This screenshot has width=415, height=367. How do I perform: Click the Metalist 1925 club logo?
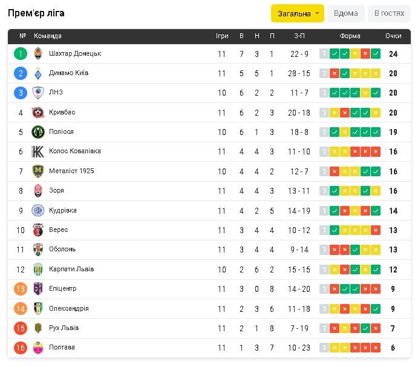(38, 171)
